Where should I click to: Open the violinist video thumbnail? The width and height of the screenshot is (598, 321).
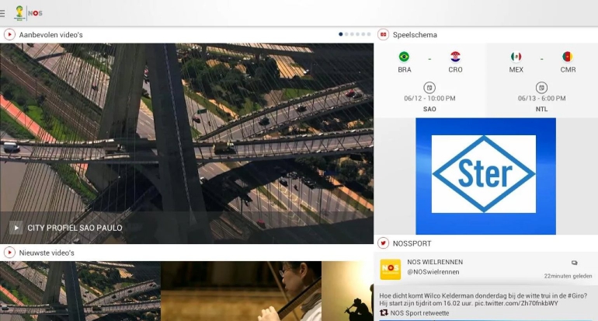tap(241, 291)
